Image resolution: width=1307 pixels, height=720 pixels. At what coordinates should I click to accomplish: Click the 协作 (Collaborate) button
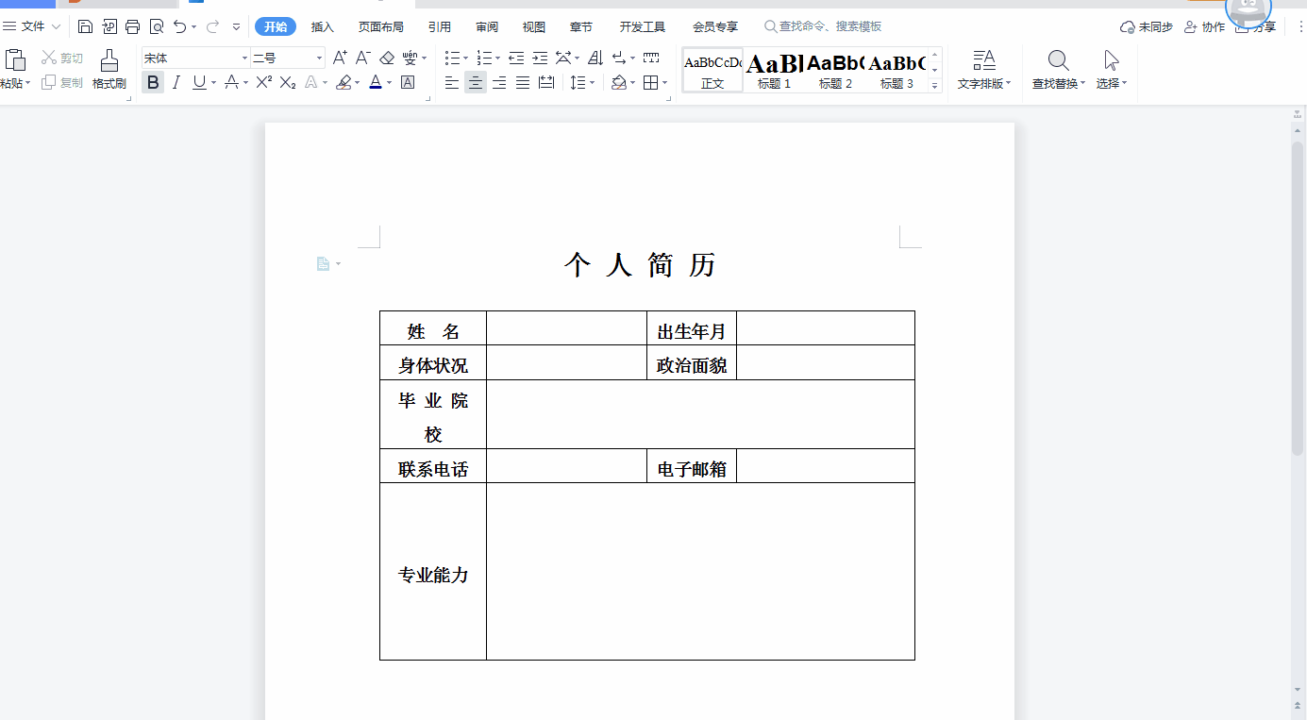coord(1204,26)
